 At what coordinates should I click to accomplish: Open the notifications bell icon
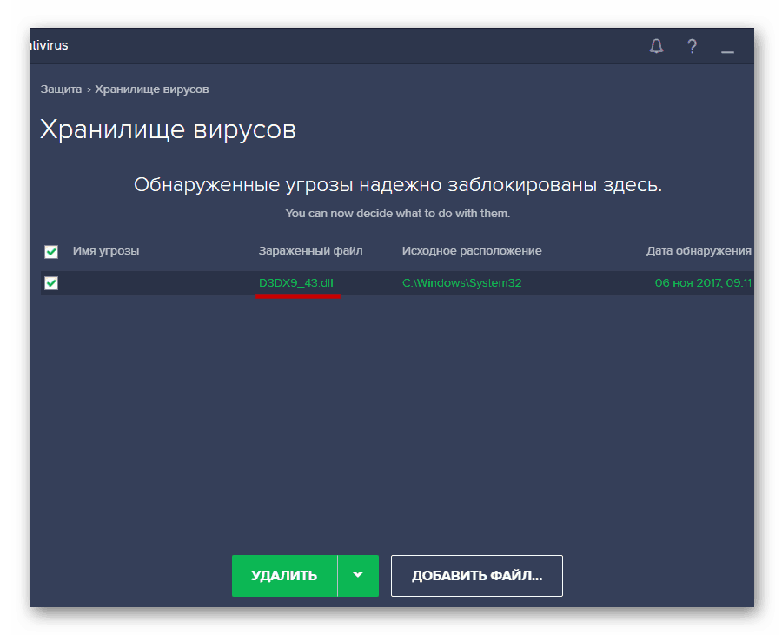[x=657, y=47]
